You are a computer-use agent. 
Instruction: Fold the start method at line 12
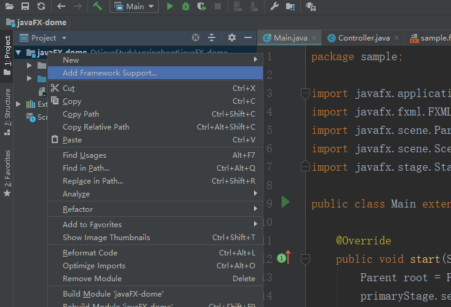[305, 259]
